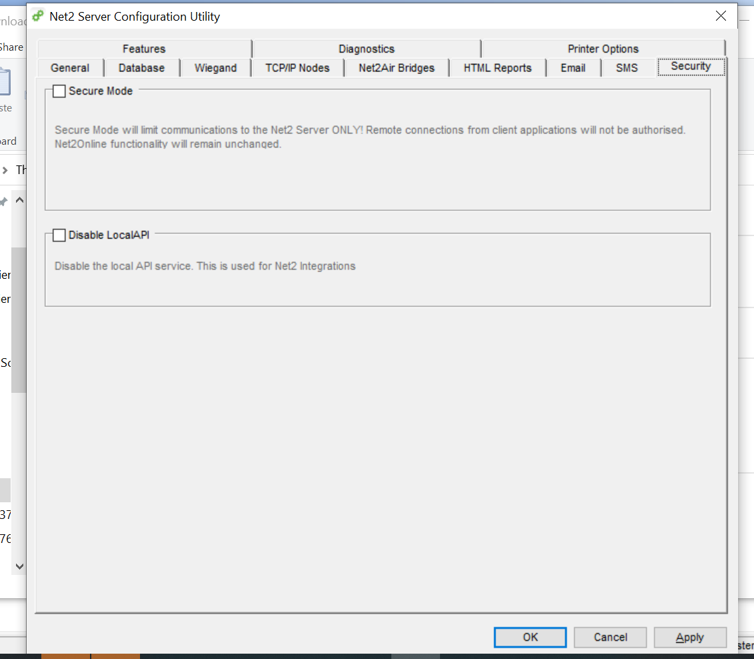Image resolution: width=754 pixels, height=659 pixels.
Task: Open the Features tab
Action: pos(144,49)
